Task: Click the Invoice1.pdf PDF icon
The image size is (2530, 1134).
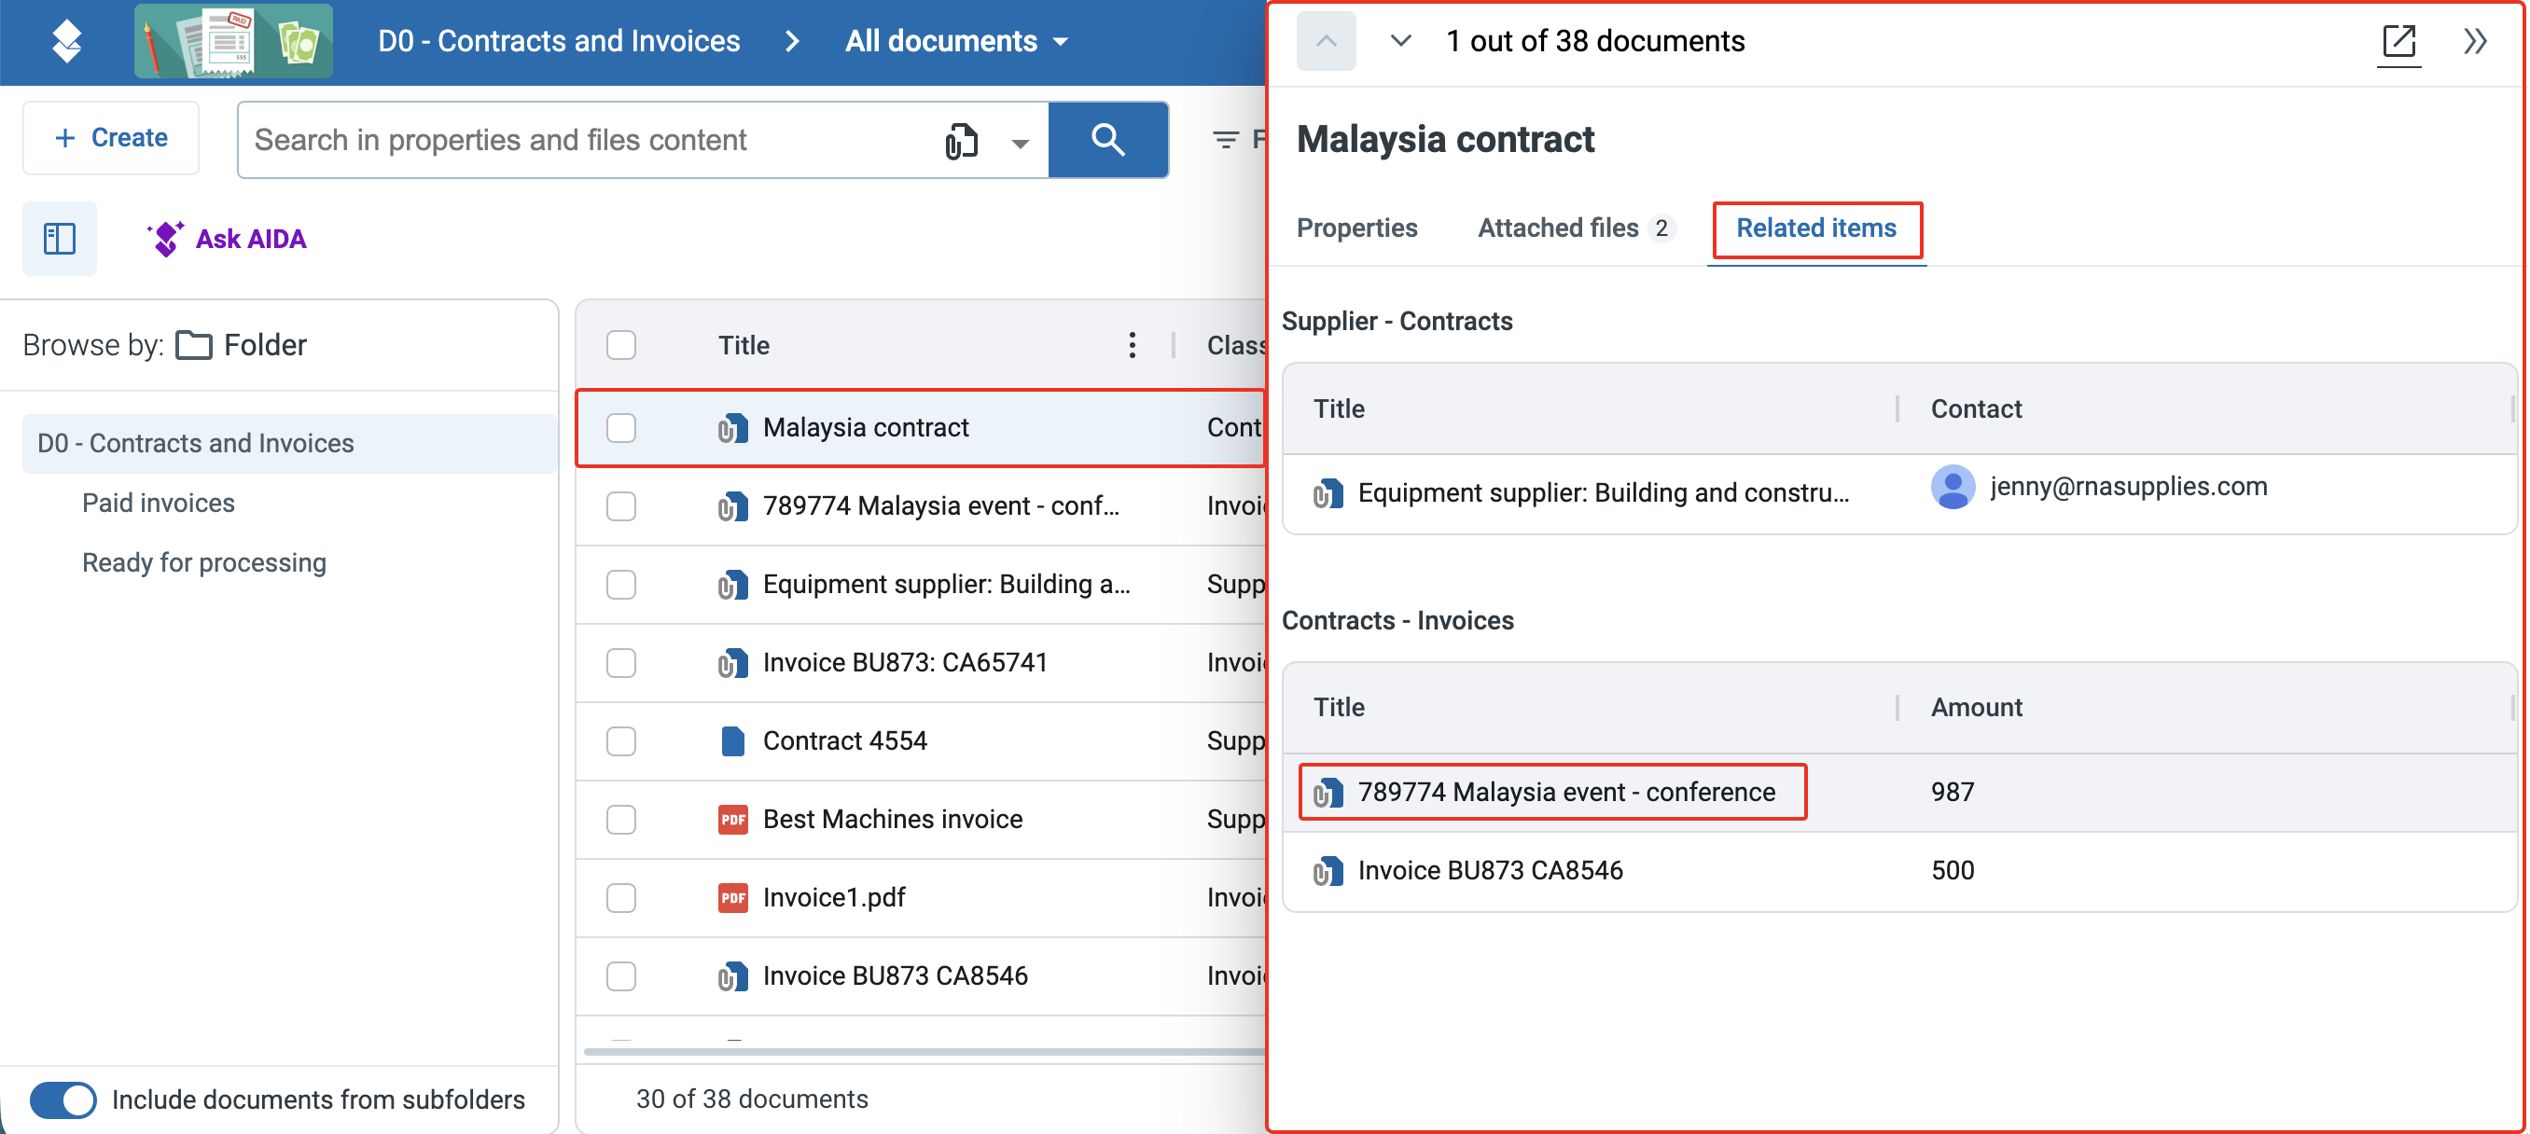Action: 732,898
